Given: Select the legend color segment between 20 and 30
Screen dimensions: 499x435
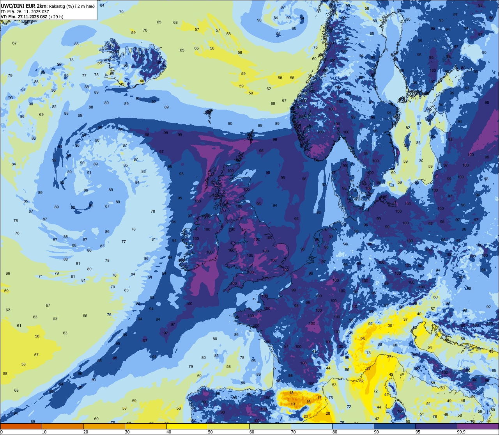Looking at the screenshot, I should pyautogui.click(x=104, y=426).
